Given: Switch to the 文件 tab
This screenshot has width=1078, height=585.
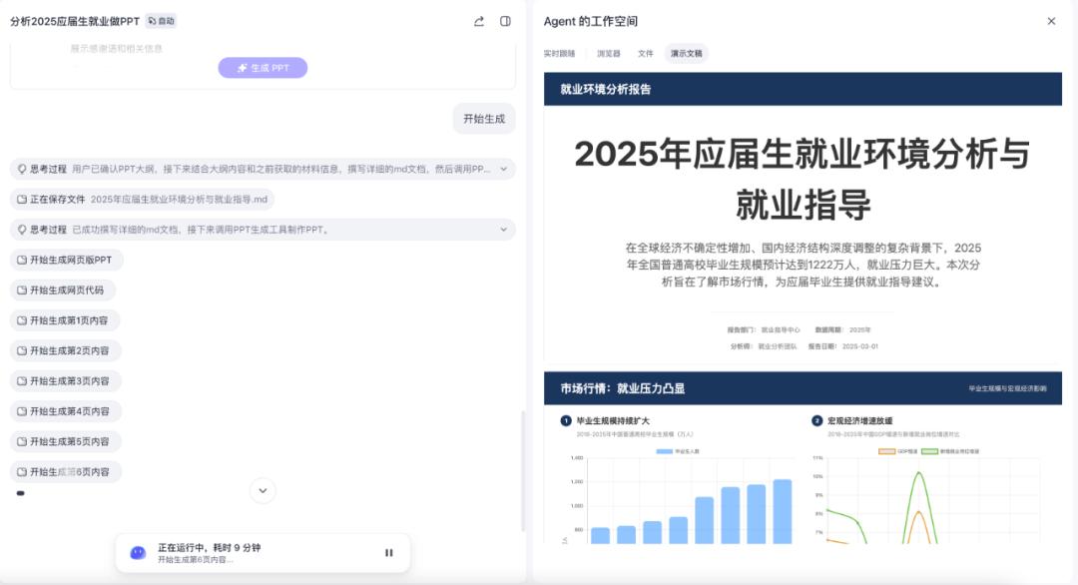Looking at the screenshot, I should point(646,54).
